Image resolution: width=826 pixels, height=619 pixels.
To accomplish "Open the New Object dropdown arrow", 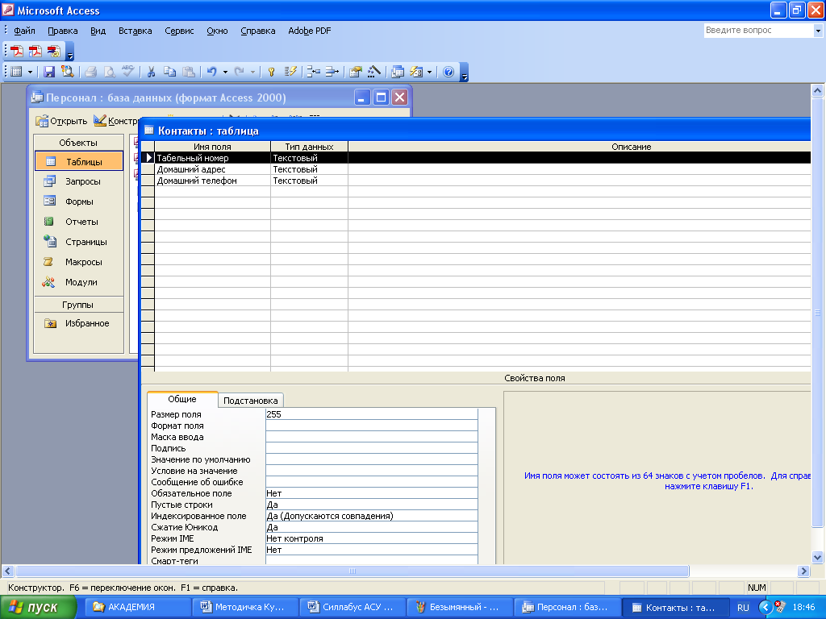I will [x=429, y=72].
